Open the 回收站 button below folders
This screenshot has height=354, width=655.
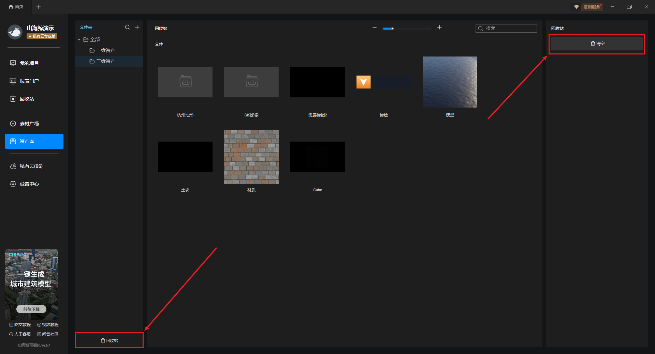109,340
